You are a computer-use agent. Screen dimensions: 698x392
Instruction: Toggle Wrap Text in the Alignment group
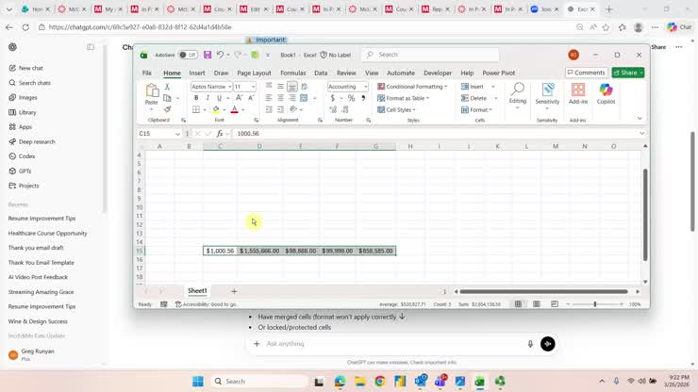[x=305, y=87]
